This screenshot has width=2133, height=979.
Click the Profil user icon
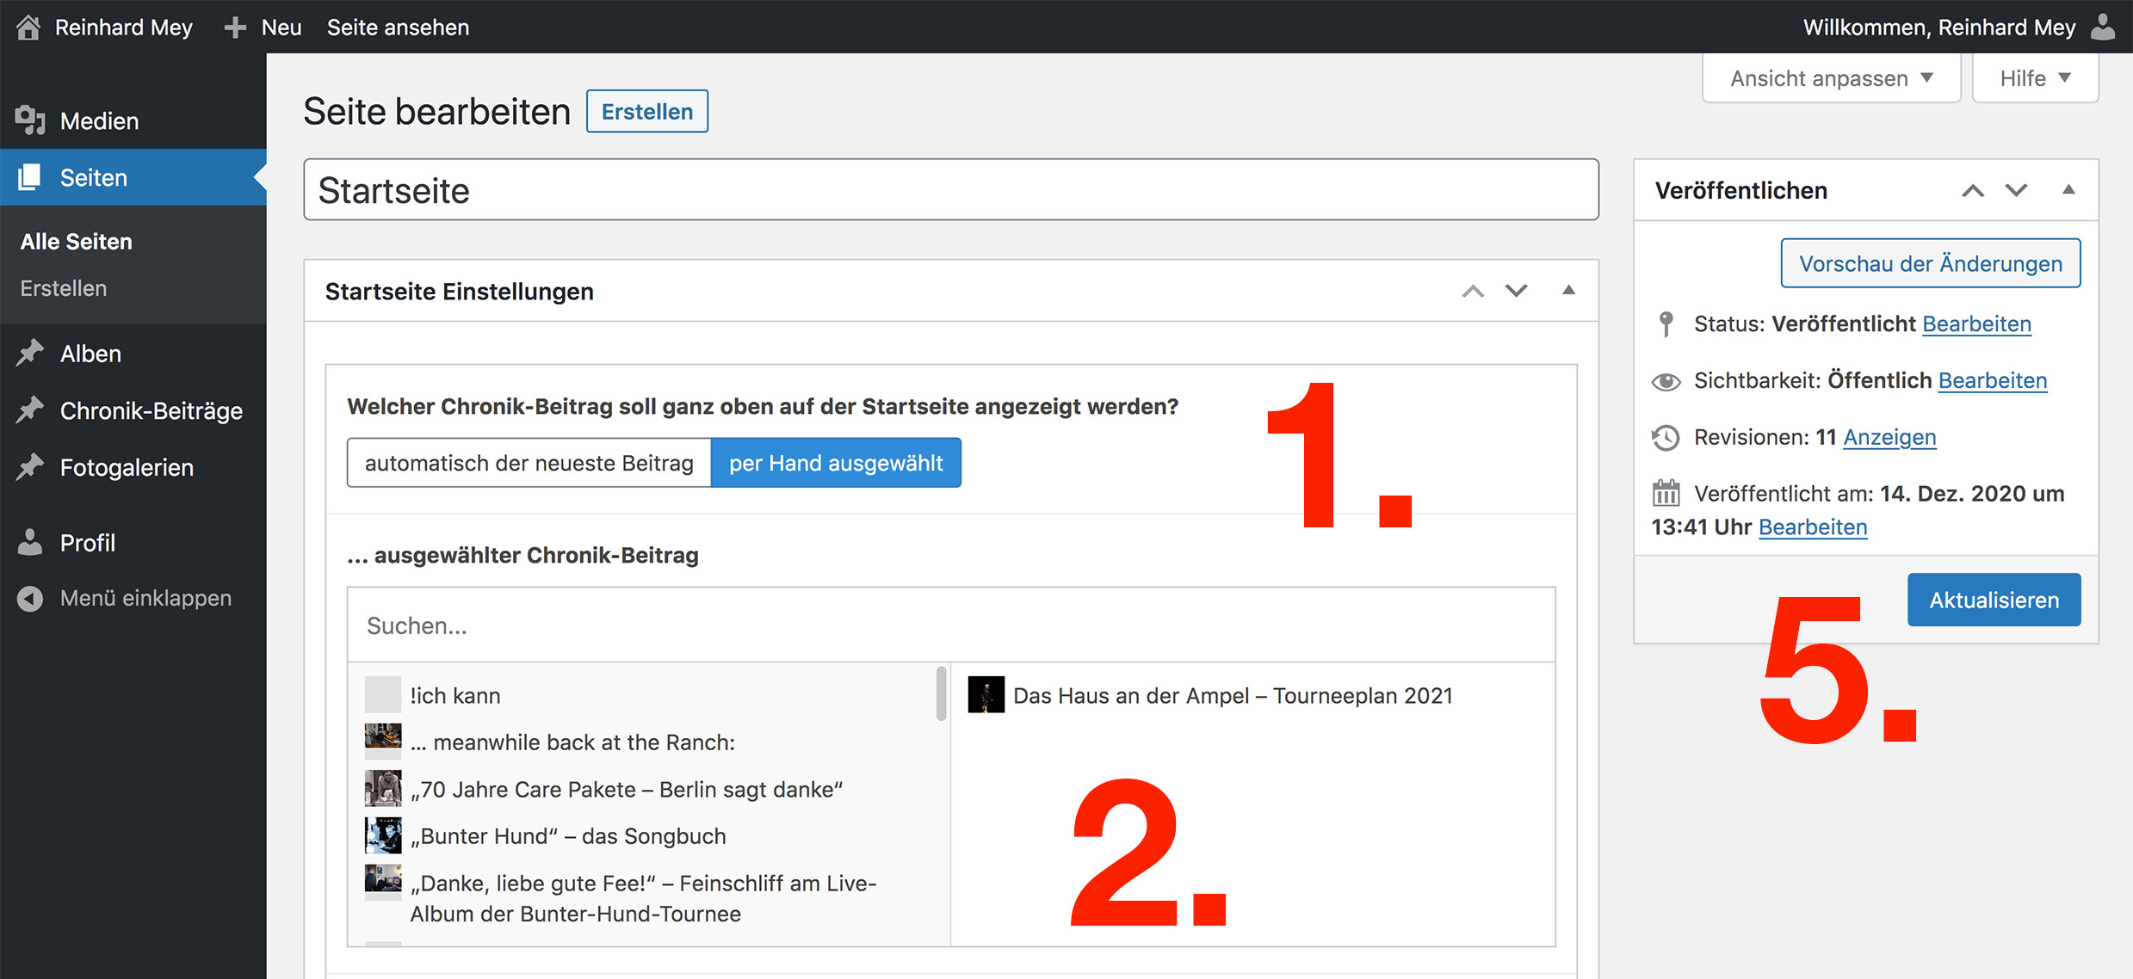point(30,542)
